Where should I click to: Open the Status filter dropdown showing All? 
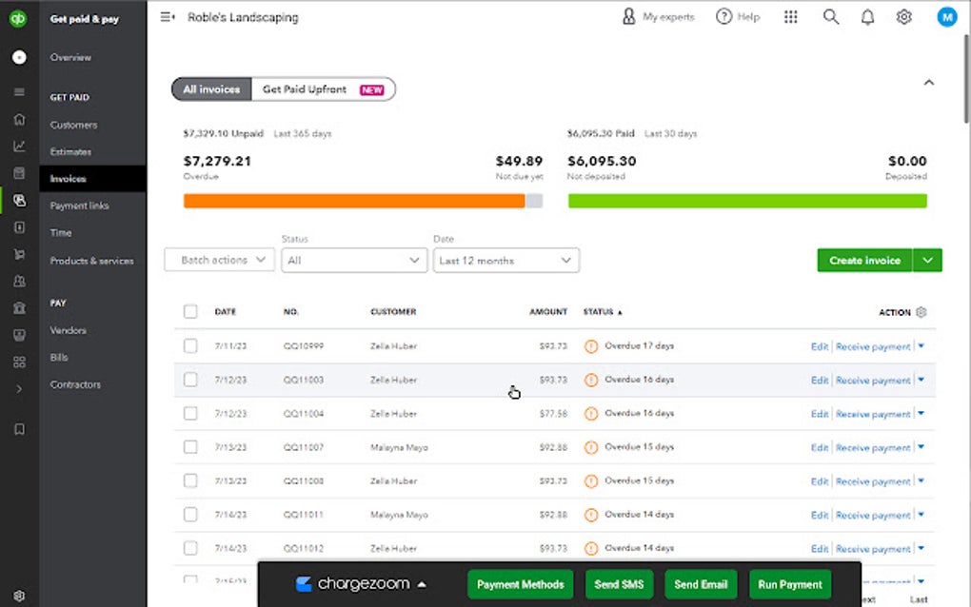click(x=354, y=261)
